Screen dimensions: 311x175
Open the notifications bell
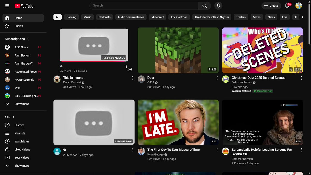tap(287, 6)
